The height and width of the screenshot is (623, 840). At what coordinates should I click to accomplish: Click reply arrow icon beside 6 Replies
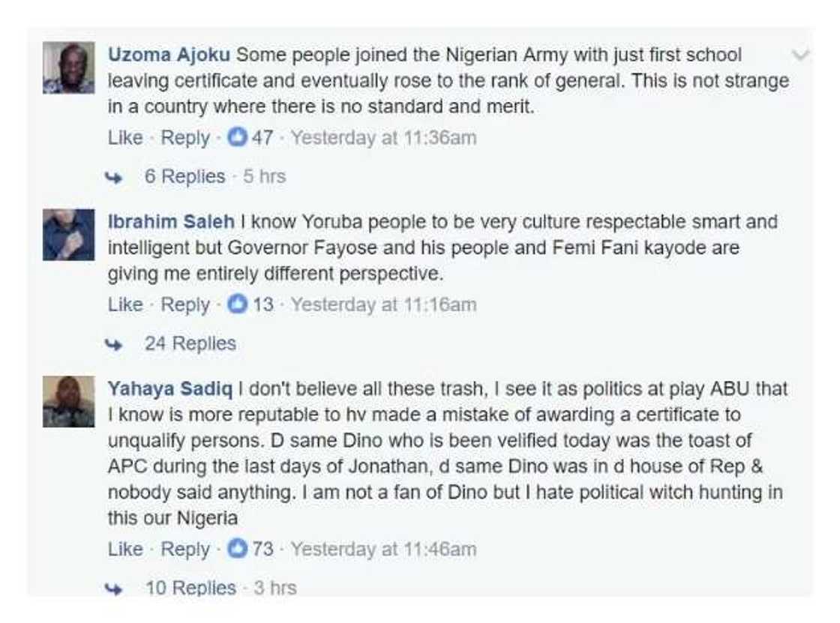click(x=114, y=178)
